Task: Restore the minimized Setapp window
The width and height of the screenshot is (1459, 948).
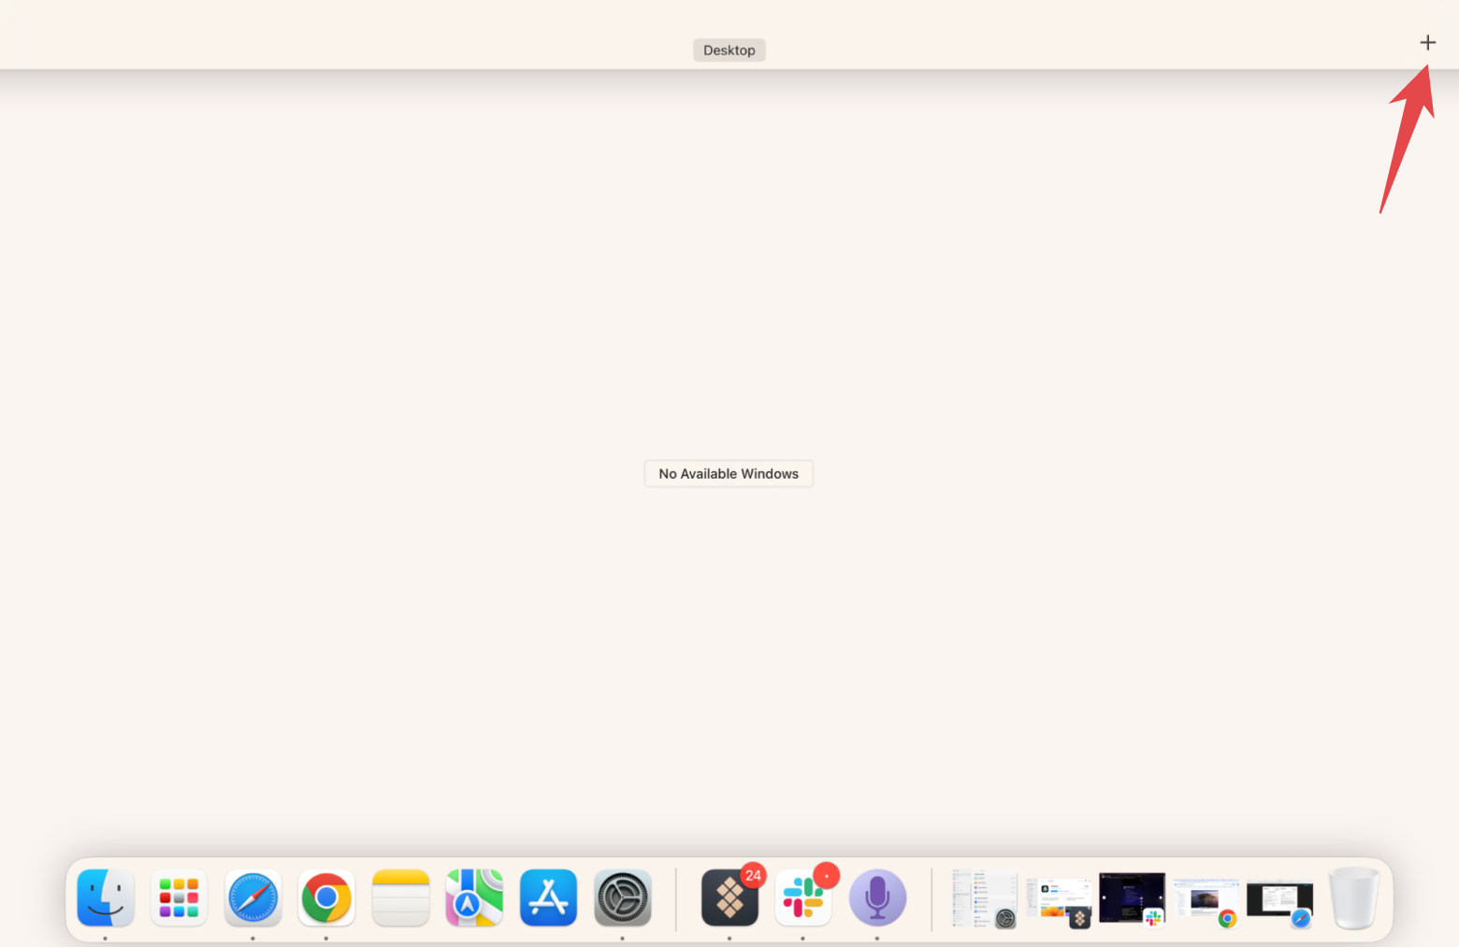Action: [x=1059, y=901]
